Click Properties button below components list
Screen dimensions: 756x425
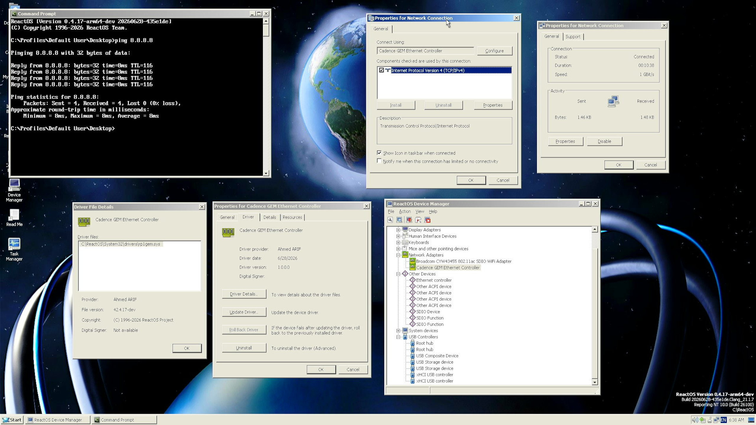tap(493, 105)
